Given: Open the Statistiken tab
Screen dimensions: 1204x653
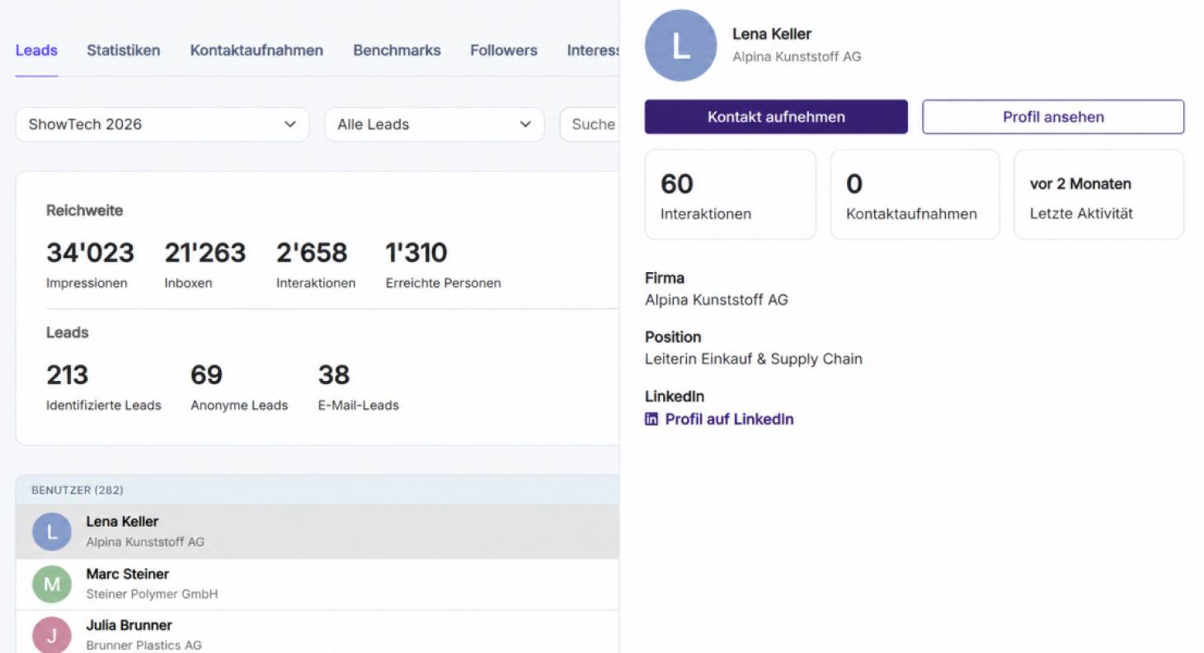Looking at the screenshot, I should pyautogui.click(x=124, y=50).
